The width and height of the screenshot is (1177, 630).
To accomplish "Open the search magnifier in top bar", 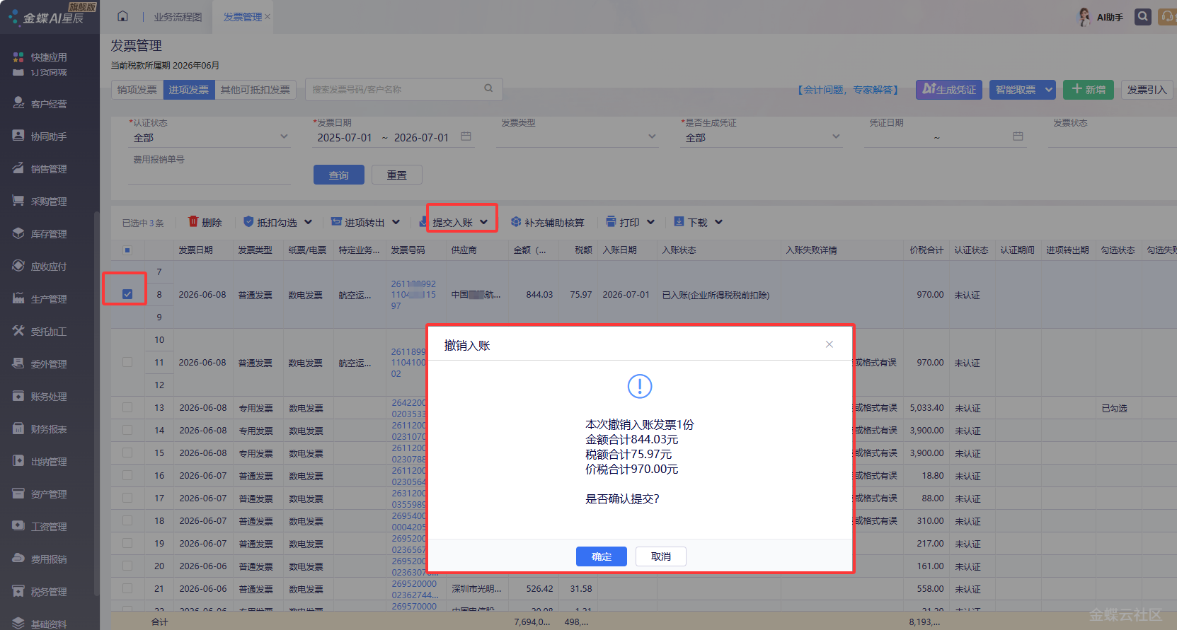I will (1142, 16).
